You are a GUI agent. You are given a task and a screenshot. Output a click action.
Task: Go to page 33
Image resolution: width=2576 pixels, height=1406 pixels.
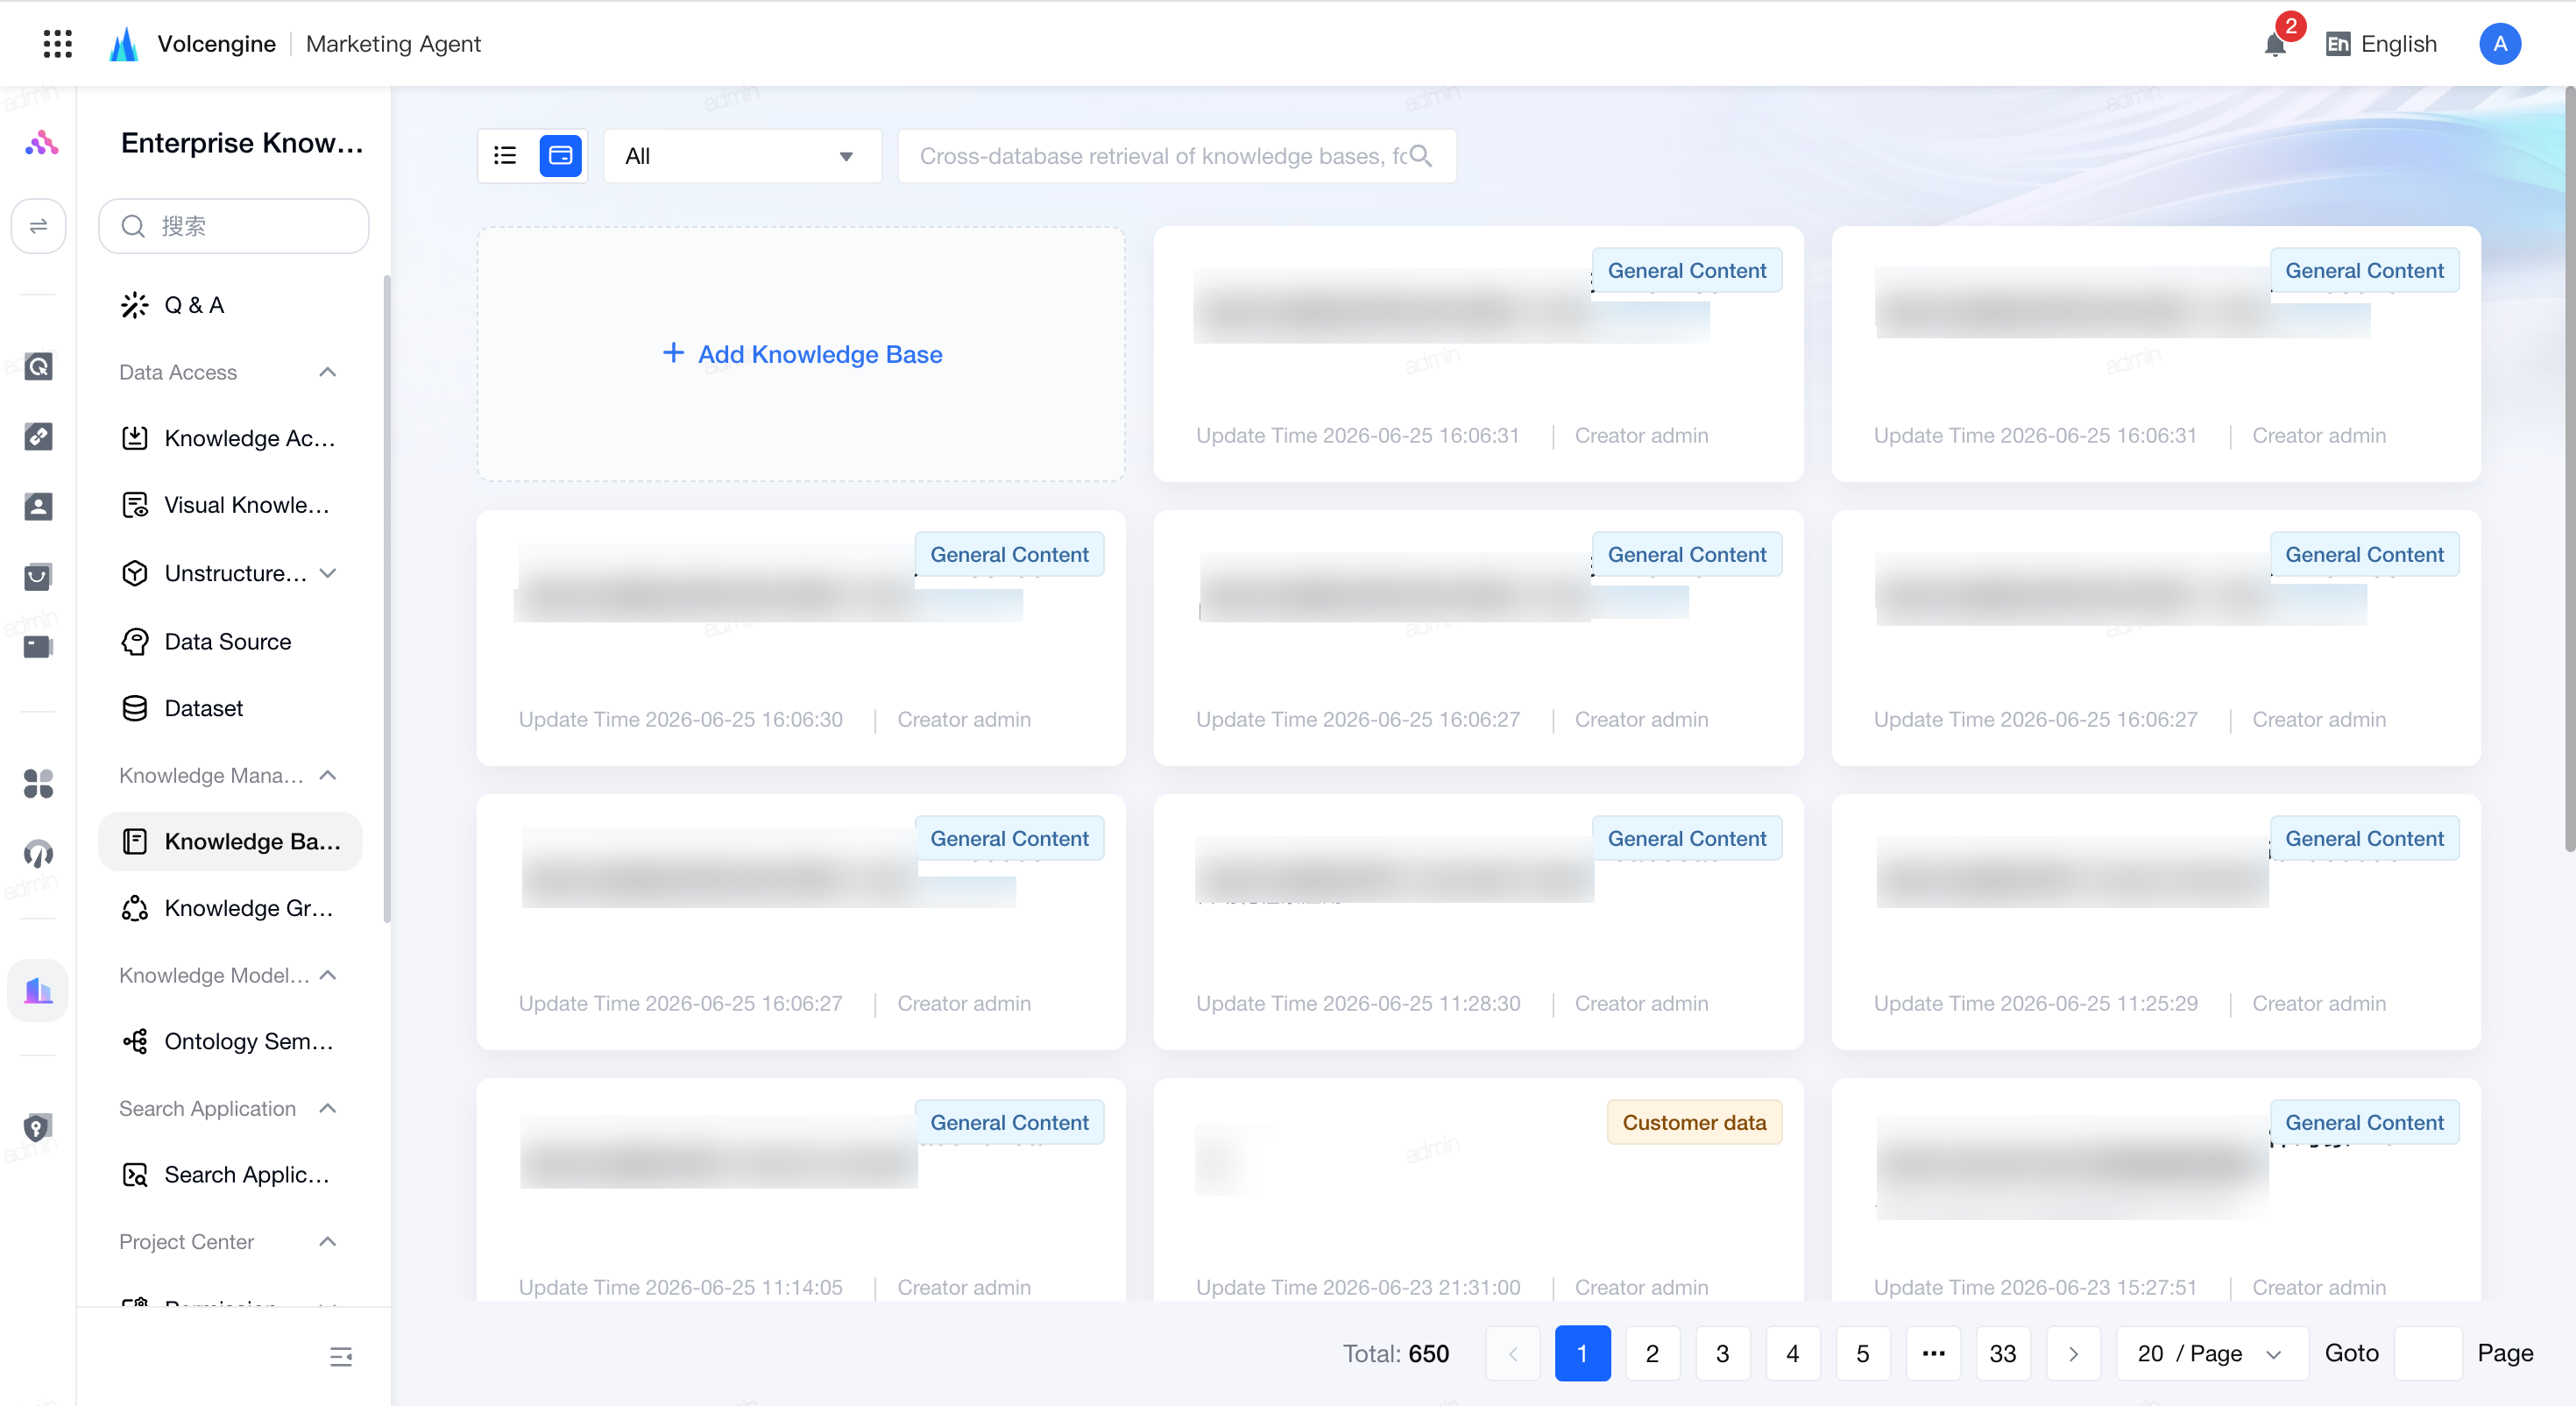pos(2003,1353)
